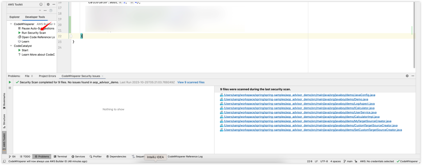Open CodeWhisperer status bar widget
The image size is (422, 165).
click(x=407, y=161)
